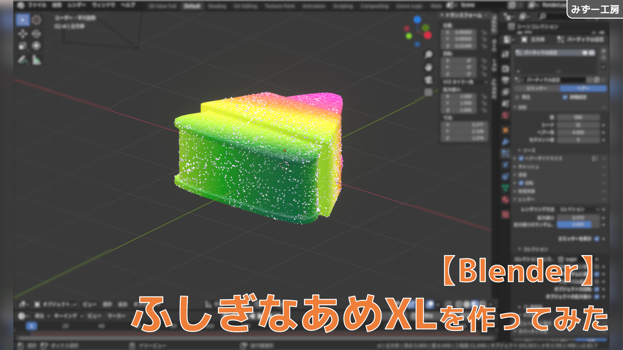The width and height of the screenshot is (623, 350).
Task: Open timeline Marker menu
Action: tap(116, 316)
